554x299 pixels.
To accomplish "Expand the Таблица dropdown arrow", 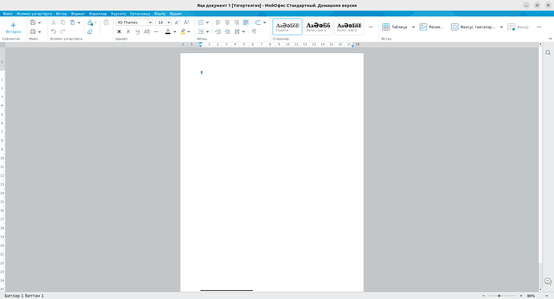I will point(413,27).
